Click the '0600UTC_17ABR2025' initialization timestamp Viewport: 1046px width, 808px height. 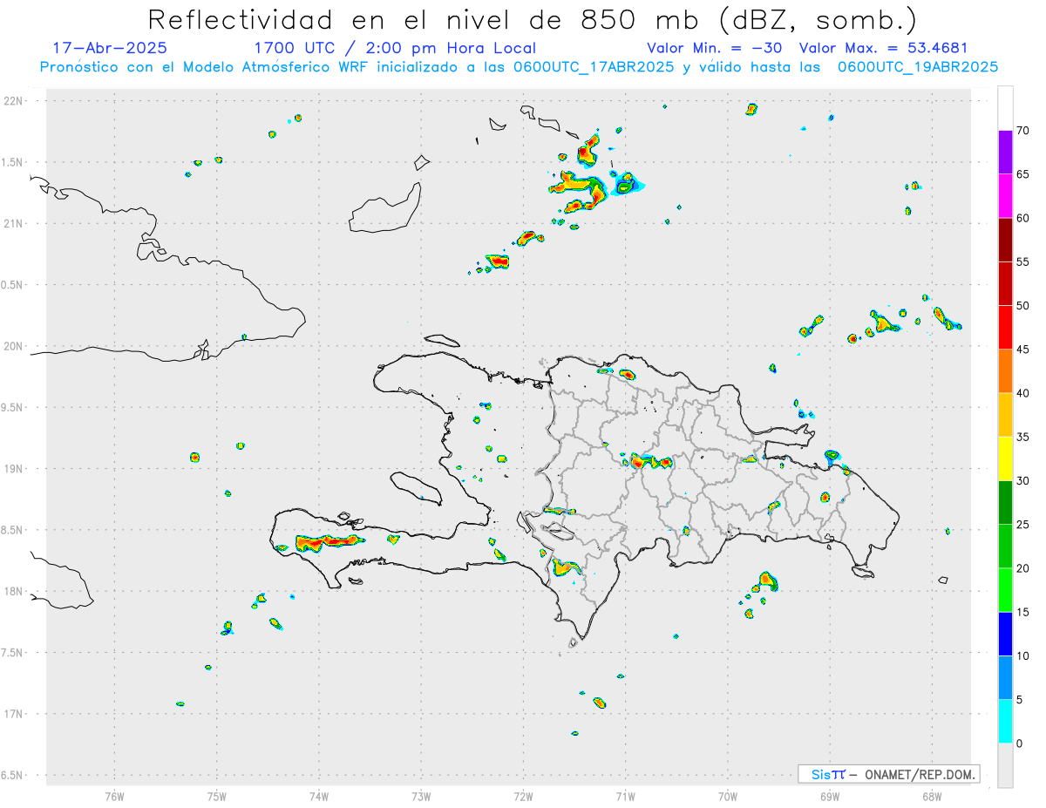click(x=593, y=67)
